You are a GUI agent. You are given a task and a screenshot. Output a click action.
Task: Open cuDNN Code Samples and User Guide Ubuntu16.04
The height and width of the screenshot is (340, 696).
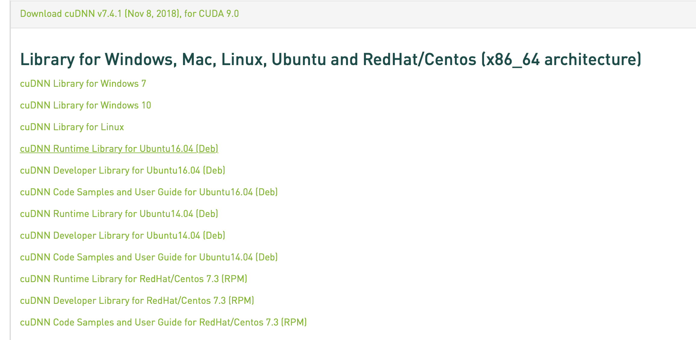click(149, 192)
